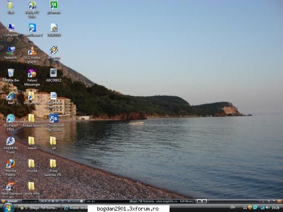Open the Proxy Switcher PR folder
This screenshot has width=283, height=212.
[54, 168]
